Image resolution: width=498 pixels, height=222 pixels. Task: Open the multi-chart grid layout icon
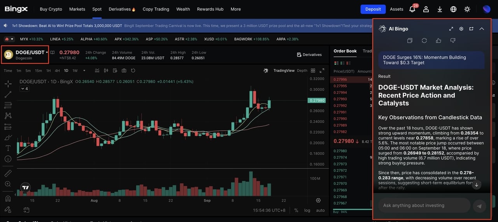click(312, 71)
